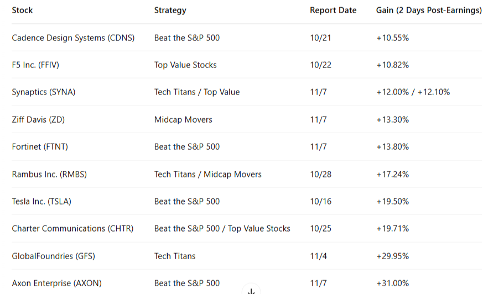Viewport: 483px width, 294px height.
Task: Click the Top Value Stocks strategy for F5
Action: [x=185, y=65]
